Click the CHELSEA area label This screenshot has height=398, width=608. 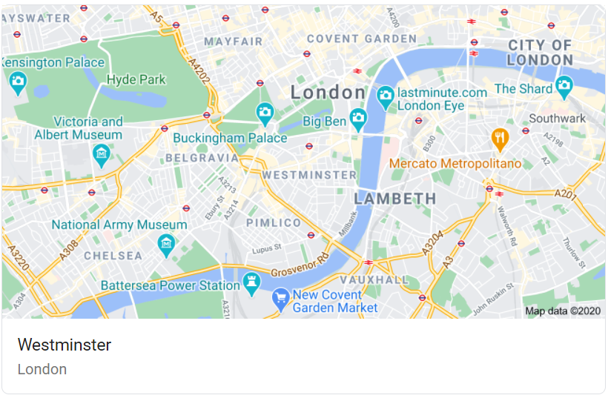[x=113, y=256]
